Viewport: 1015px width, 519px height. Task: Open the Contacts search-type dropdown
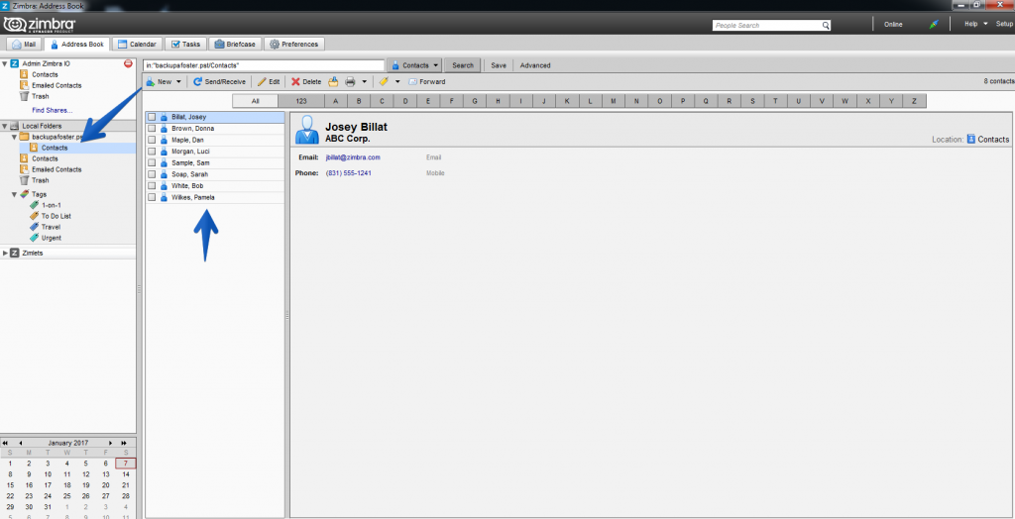click(414, 65)
